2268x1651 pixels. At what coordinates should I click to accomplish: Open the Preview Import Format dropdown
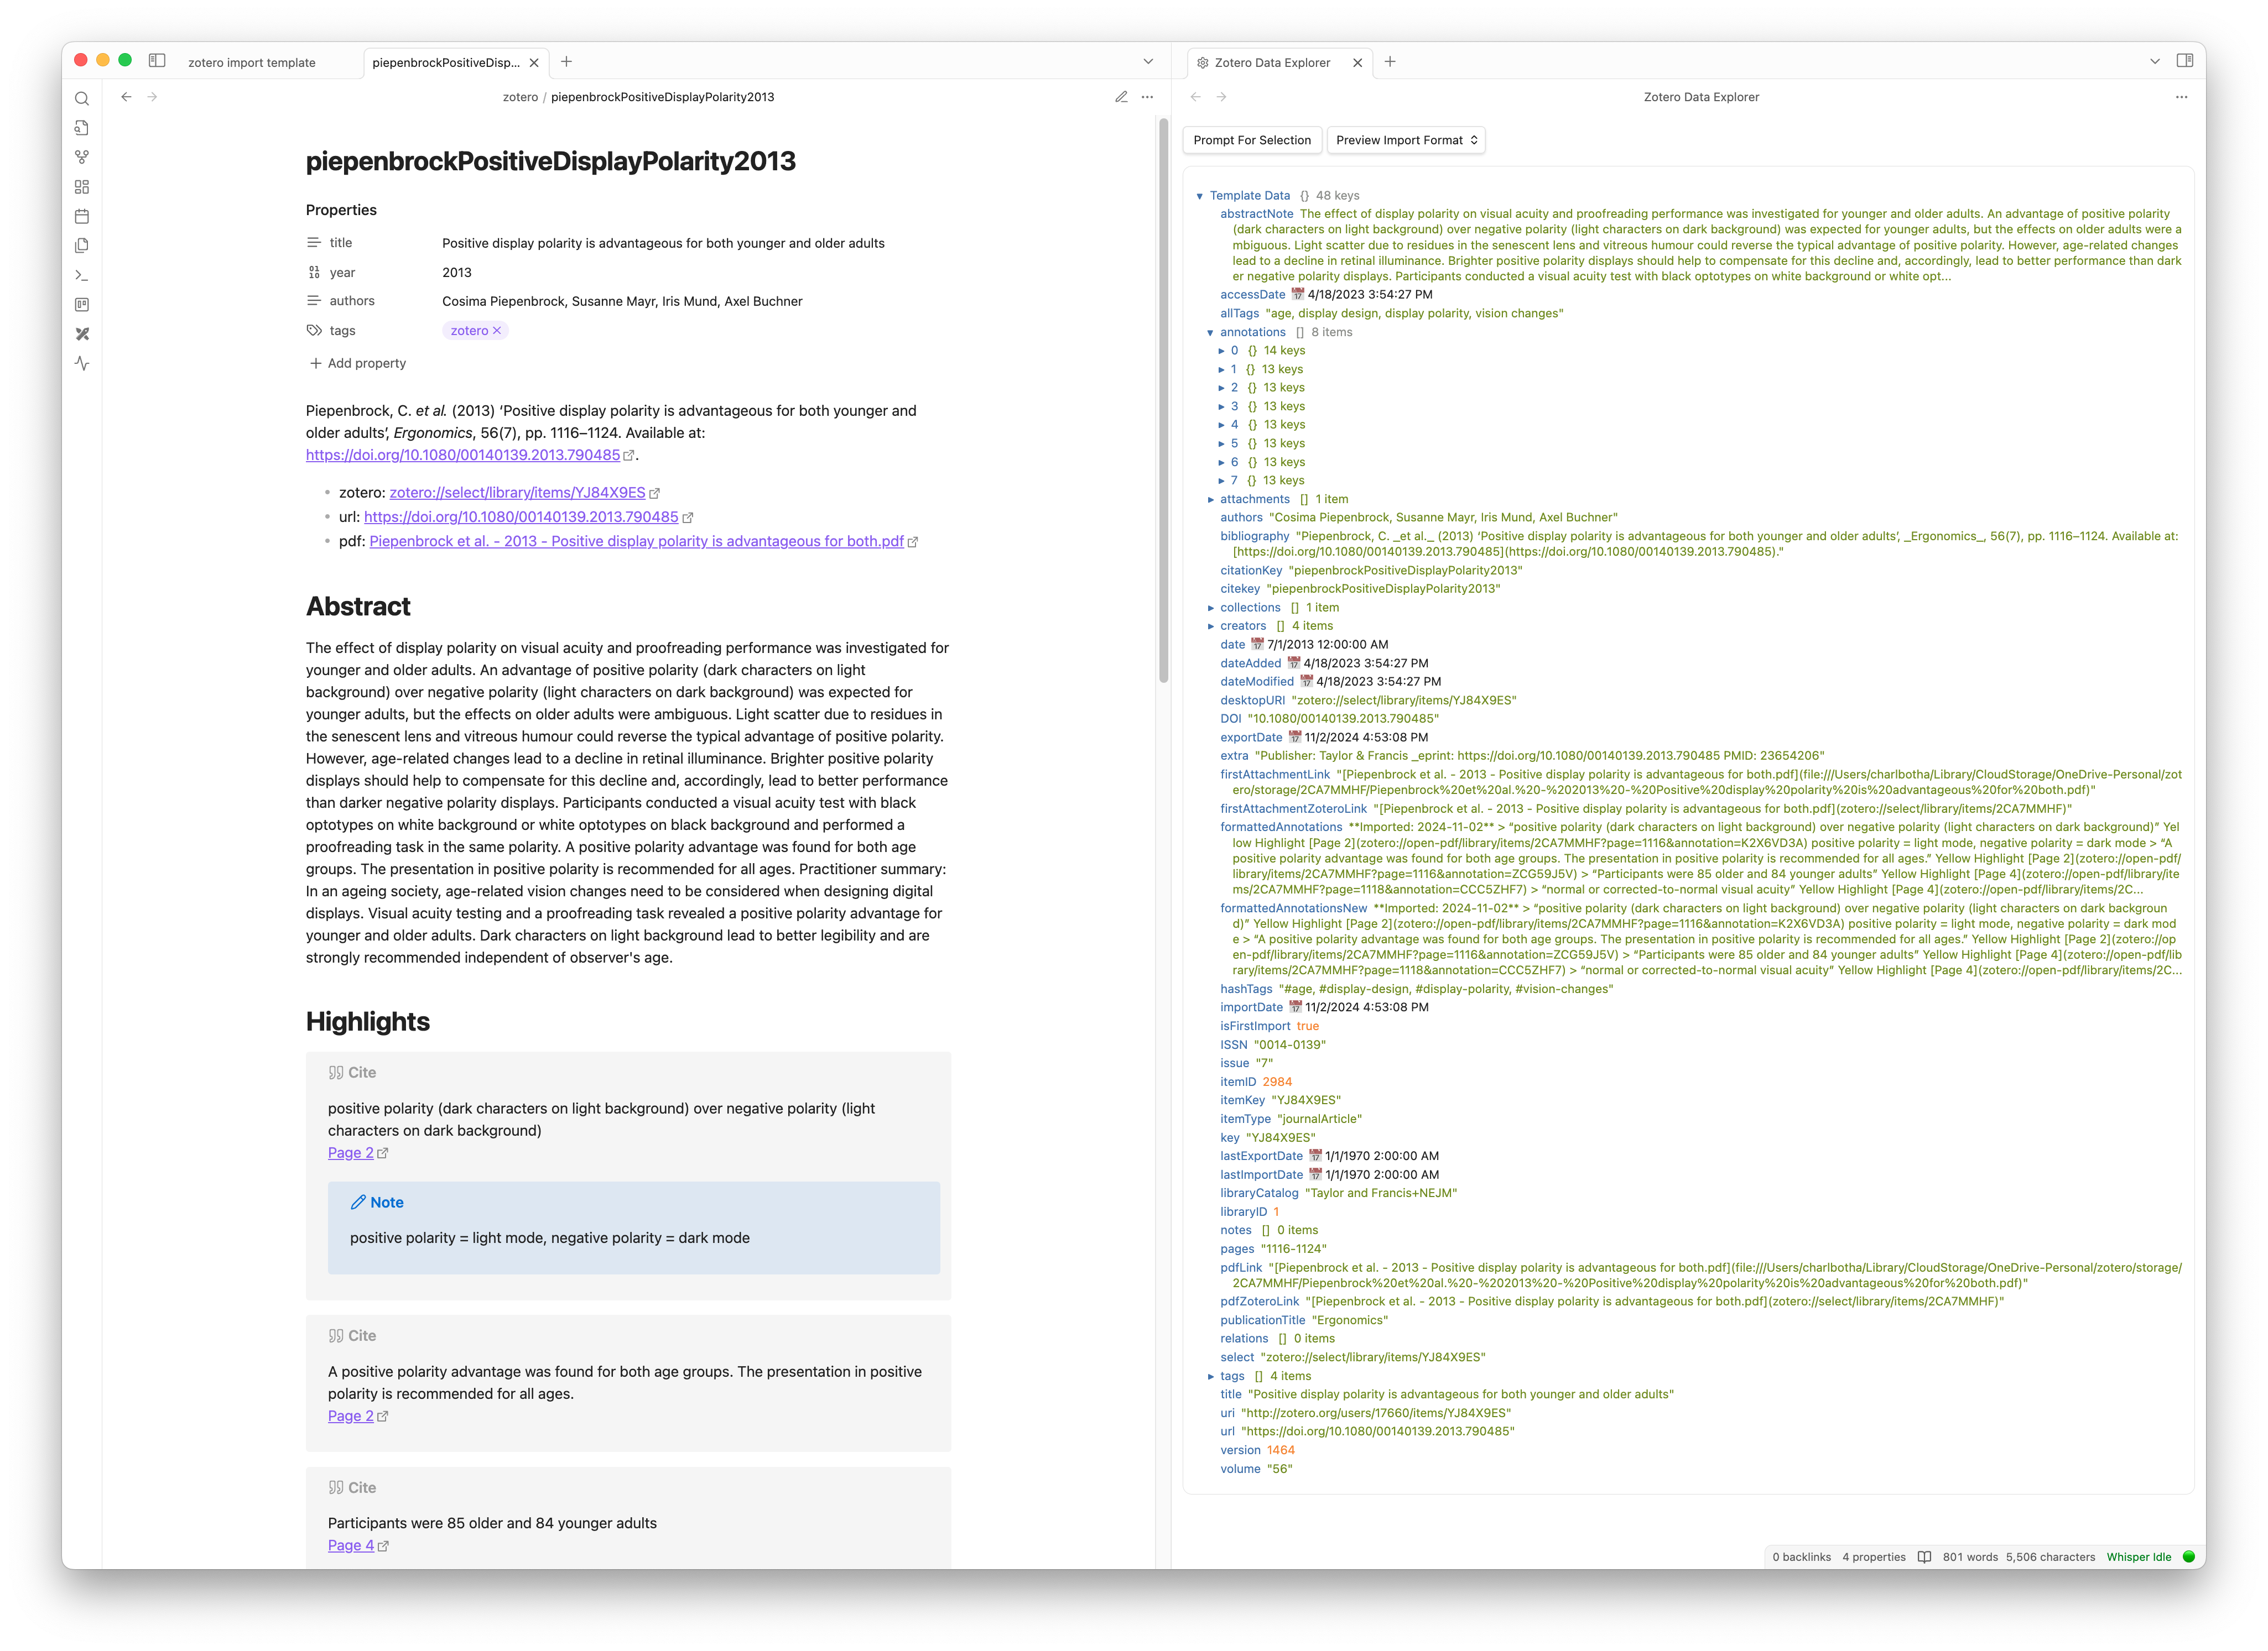tap(1405, 140)
